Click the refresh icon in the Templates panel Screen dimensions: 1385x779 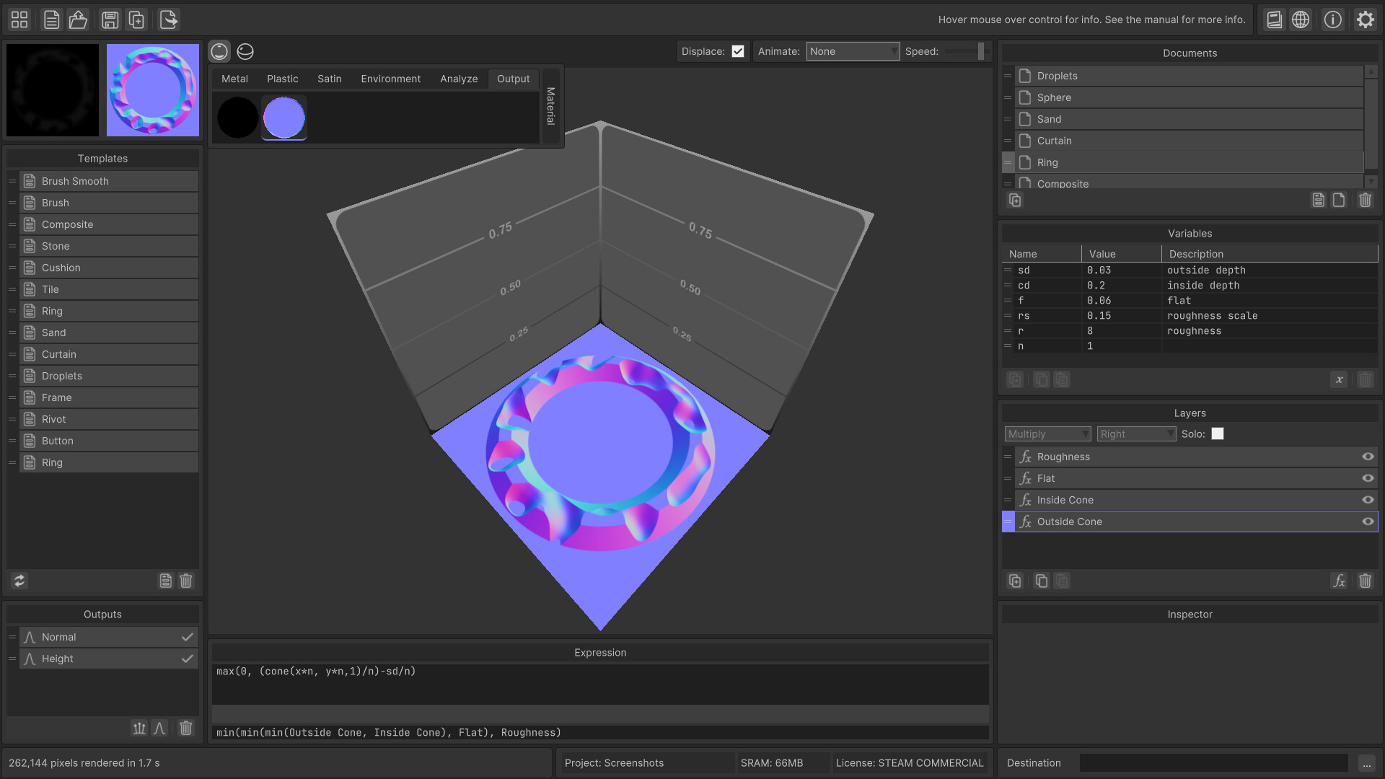19,581
